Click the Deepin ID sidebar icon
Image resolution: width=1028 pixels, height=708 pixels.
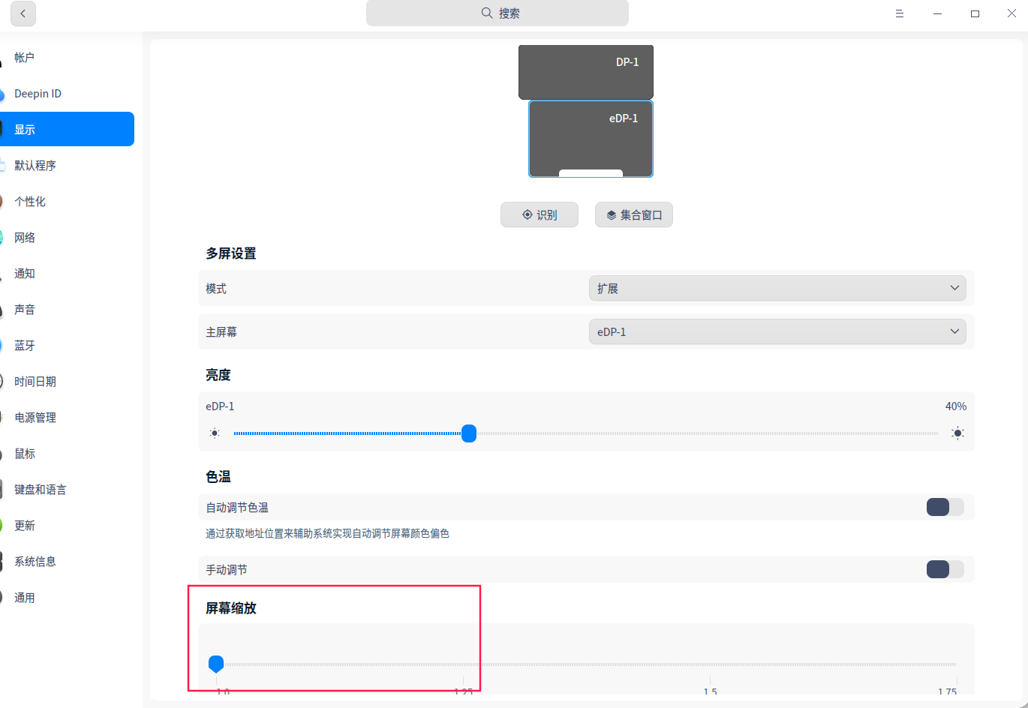[2, 94]
